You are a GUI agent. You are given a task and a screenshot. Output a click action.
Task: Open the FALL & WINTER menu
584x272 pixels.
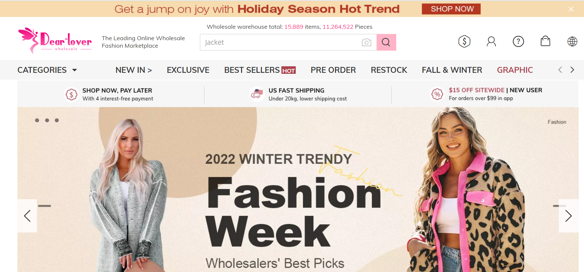[x=452, y=70]
